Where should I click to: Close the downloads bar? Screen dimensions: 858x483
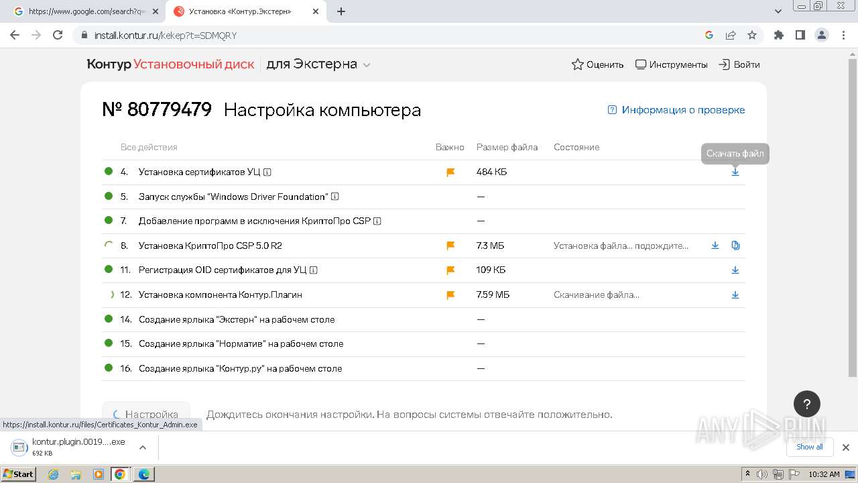[846, 447]
